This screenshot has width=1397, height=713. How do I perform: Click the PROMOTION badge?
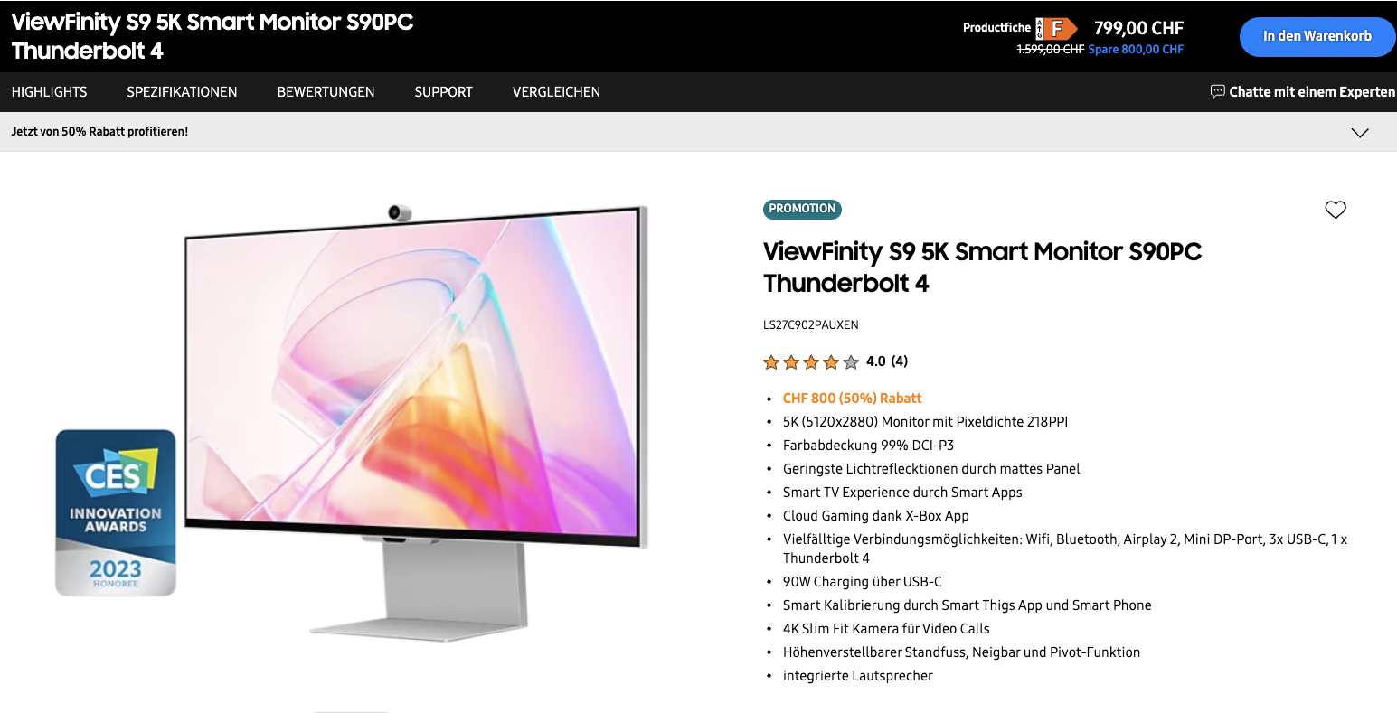point(802,209)
